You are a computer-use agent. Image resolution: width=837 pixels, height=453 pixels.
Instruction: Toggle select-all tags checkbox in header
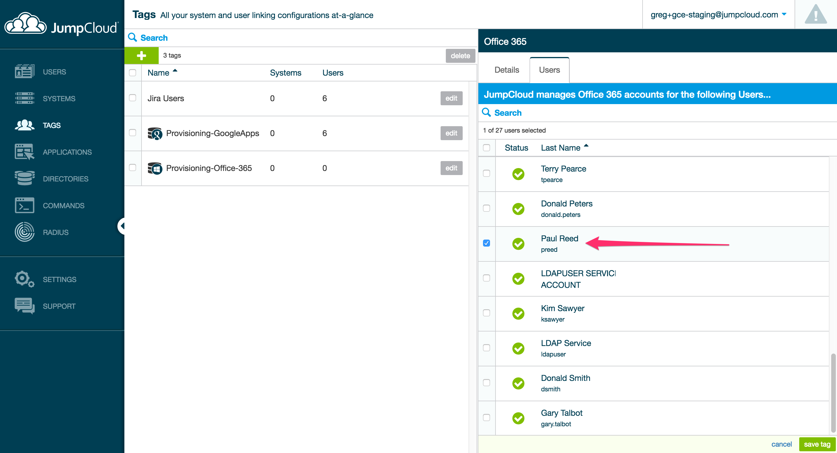[x=133, y=72]
